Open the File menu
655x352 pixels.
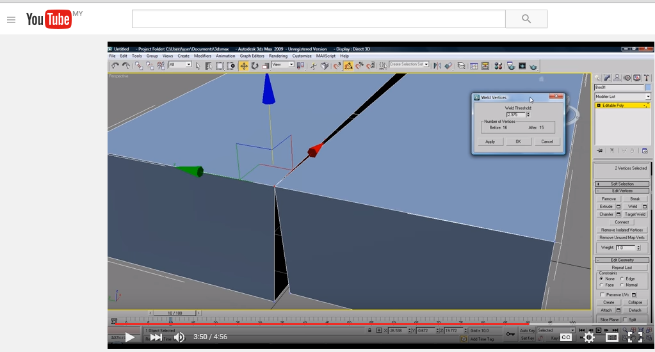tap(113, 56)
